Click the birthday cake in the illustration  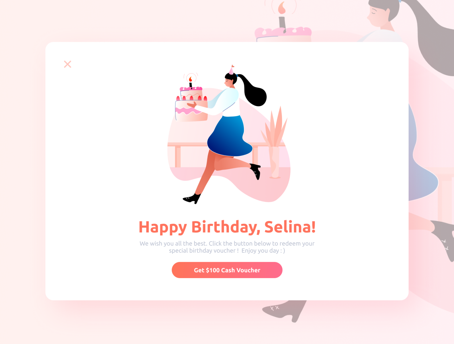pyautogui.click(x=191, y=104)
